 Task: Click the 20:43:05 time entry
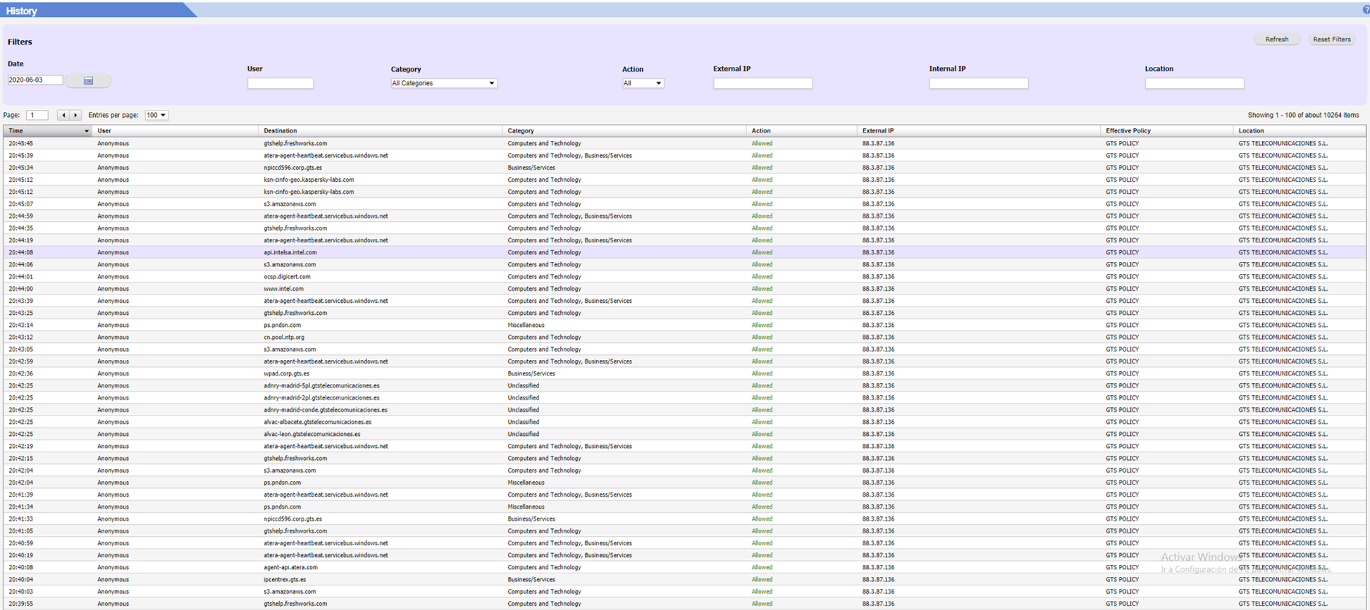(20, 349)
